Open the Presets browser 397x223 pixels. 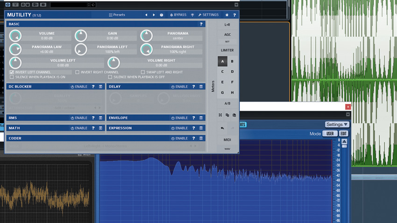click(x=117, y=15)
